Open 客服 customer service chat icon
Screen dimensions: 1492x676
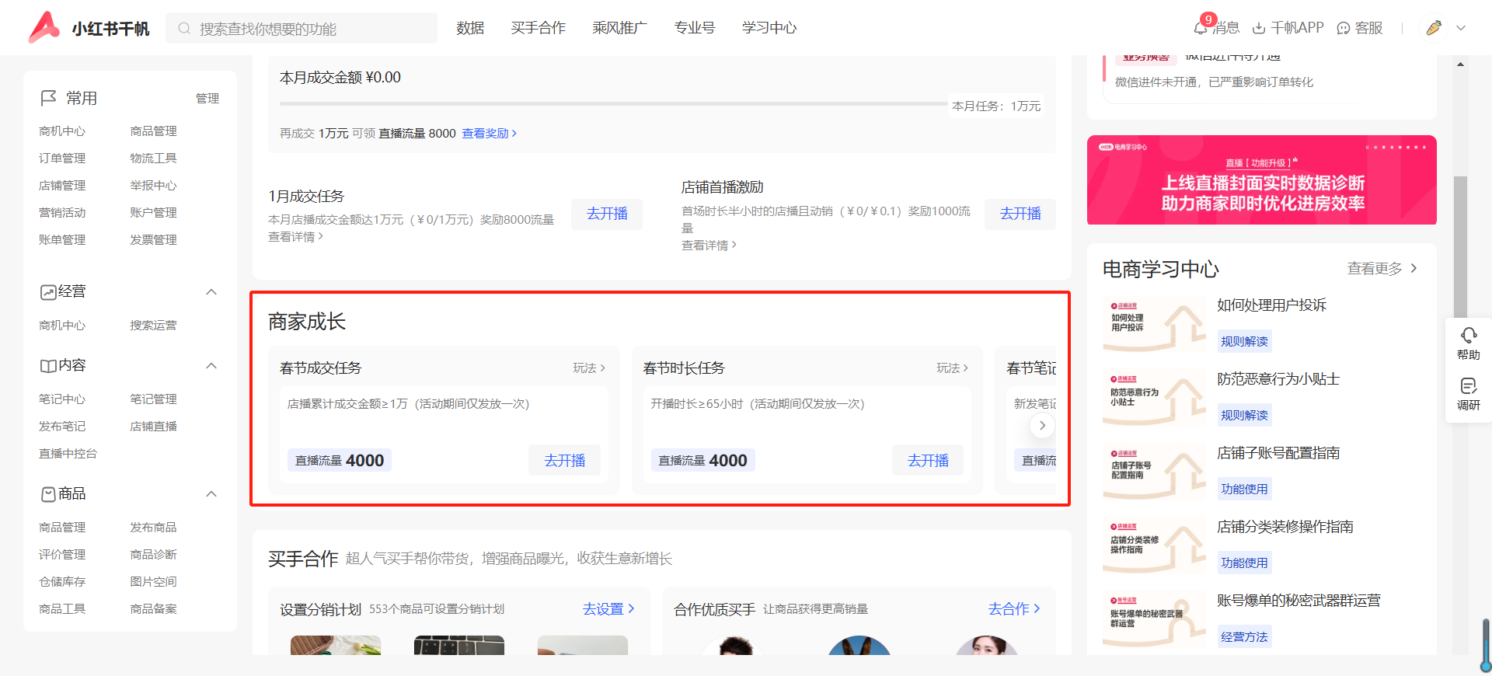(x=1344, y=28)
